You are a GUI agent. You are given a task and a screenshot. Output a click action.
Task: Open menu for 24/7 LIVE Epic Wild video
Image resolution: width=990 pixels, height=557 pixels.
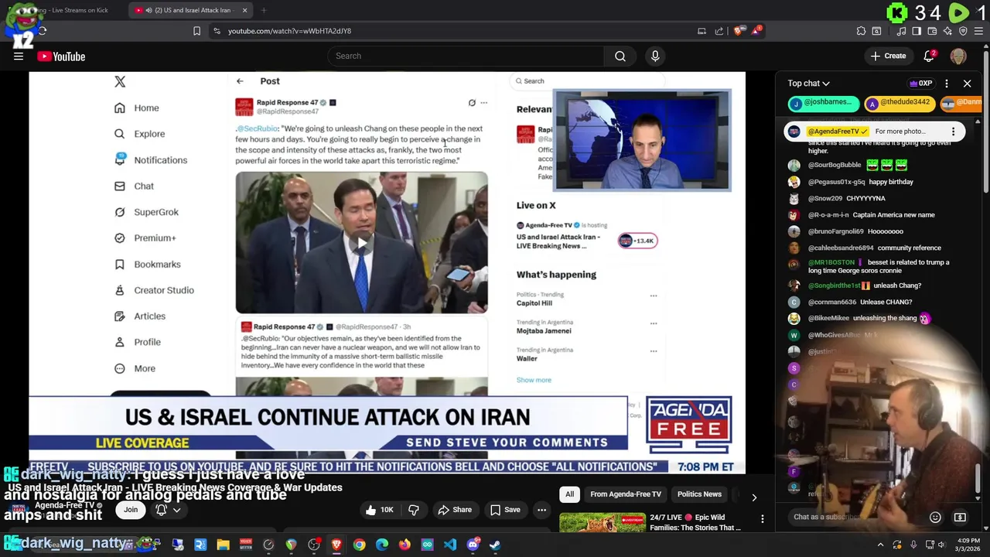click(x=762, y=518)
